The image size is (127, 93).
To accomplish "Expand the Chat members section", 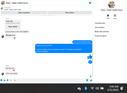I will (x=100, y=27).
